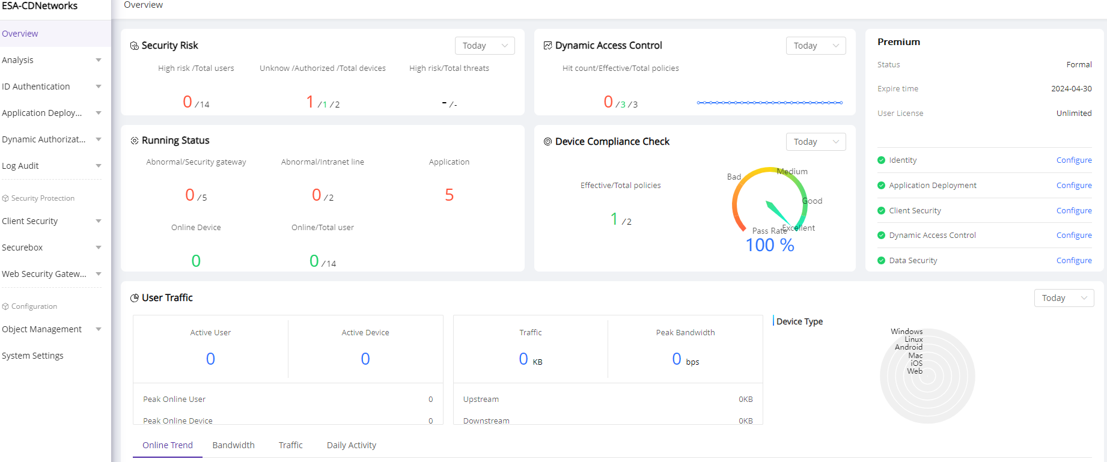Screen dimensions: 1107x462
Task: Click the Security Protection section icon
Action: [x=5, y=198]
